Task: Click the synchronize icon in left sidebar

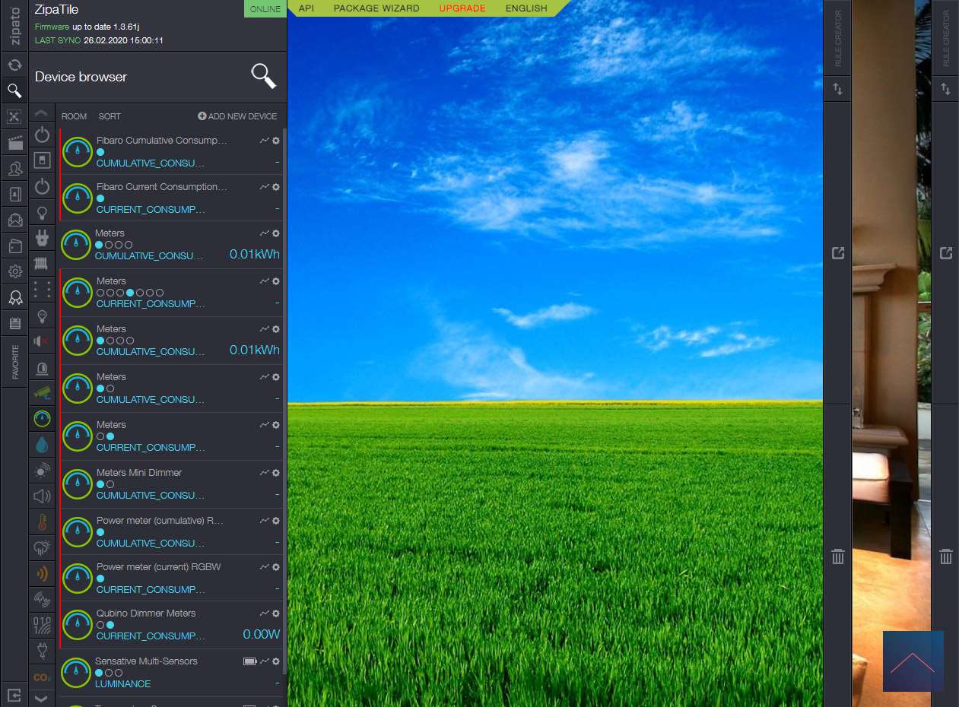Action: (x=14, y=65)
